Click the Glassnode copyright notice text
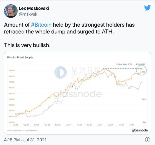The width and height of the screenshot is (155, 145). coord(23,131)
